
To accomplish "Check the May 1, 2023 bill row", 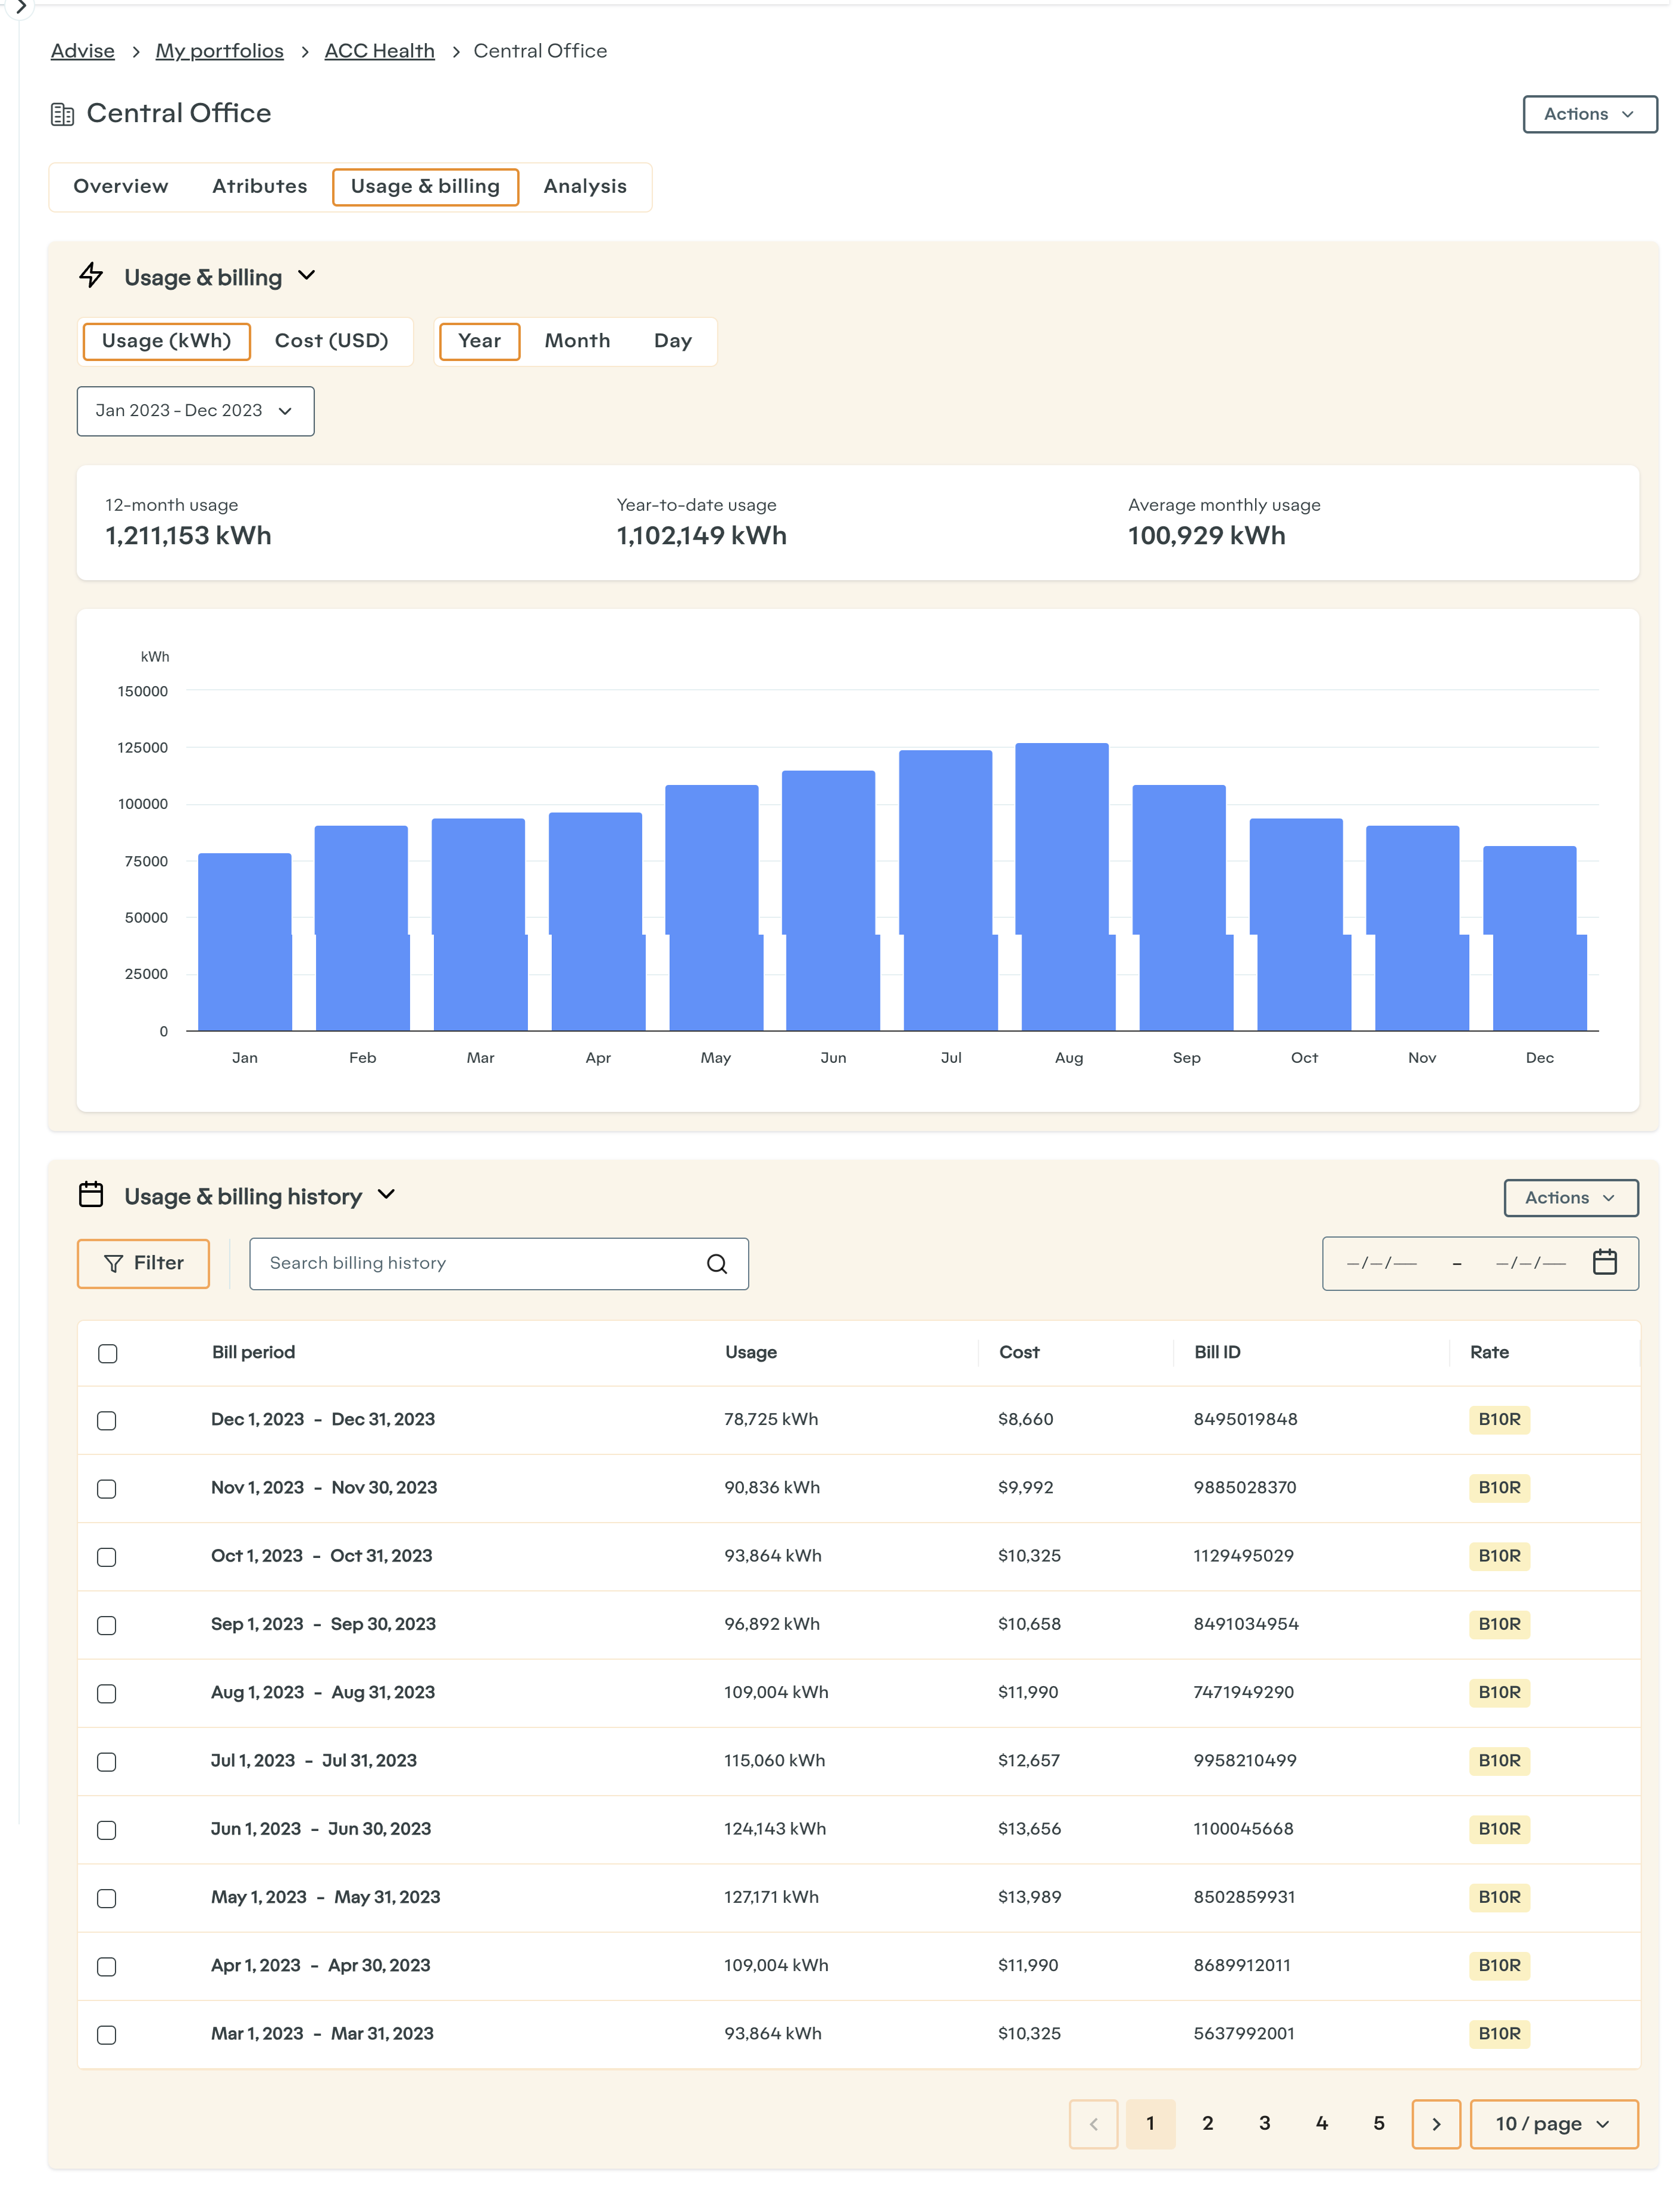I will (x=107, y=1899).
